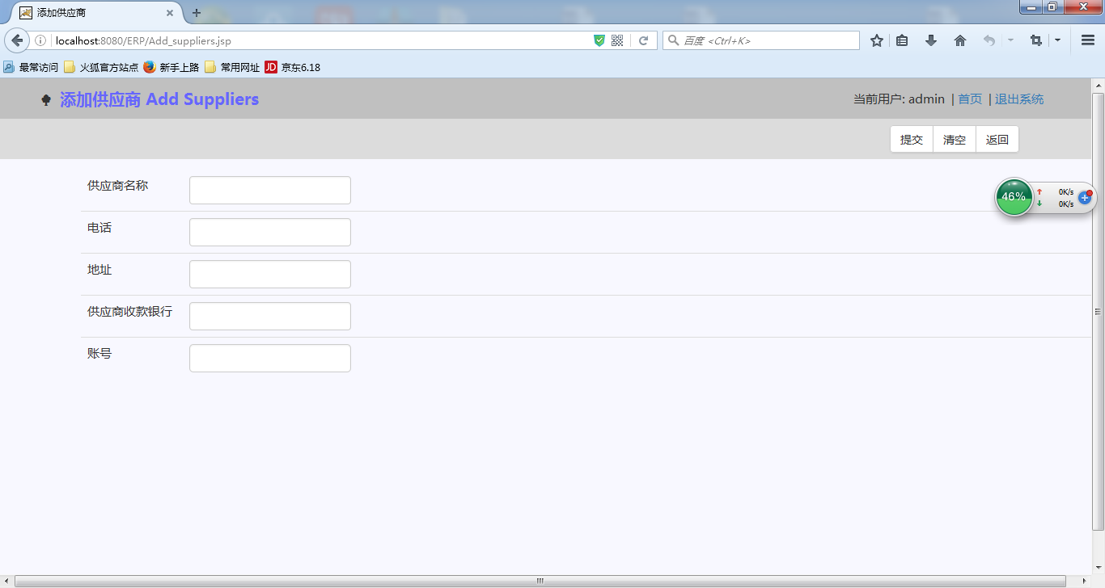Click the horizontal scrollbar left arrow
The width and height of the screenshot is (1105, 588).
coord(7,581)
